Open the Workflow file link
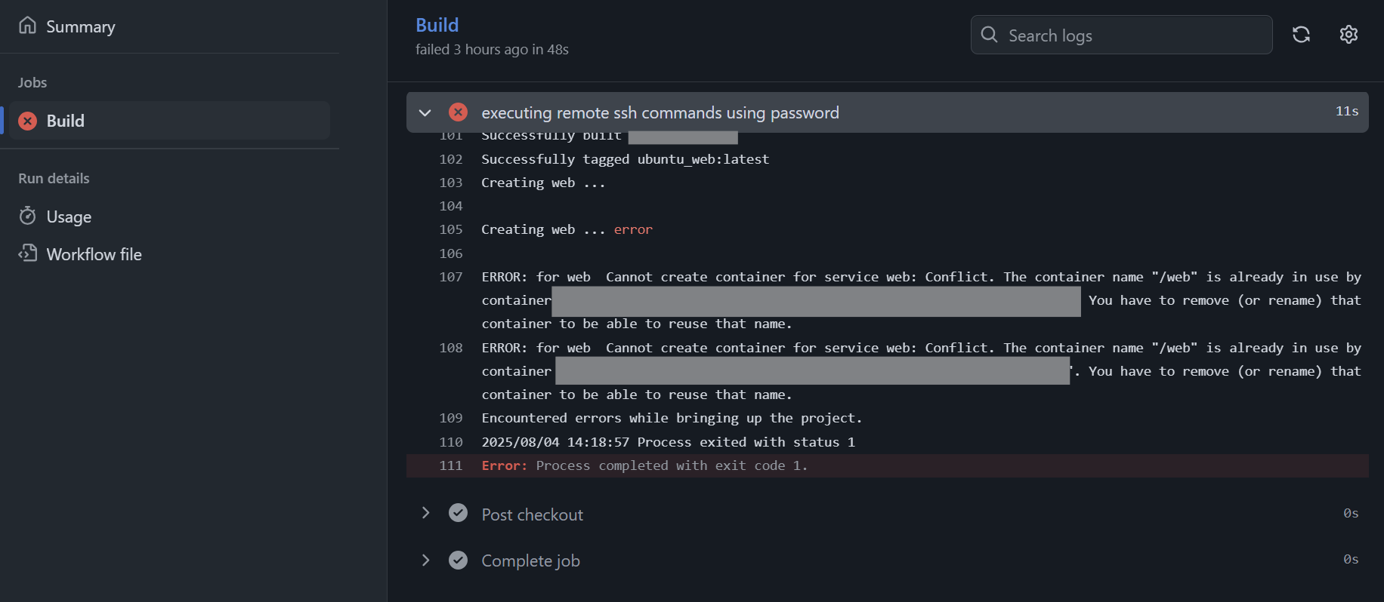Viewport: 1384px width, 602px height. tap(94, 255)
